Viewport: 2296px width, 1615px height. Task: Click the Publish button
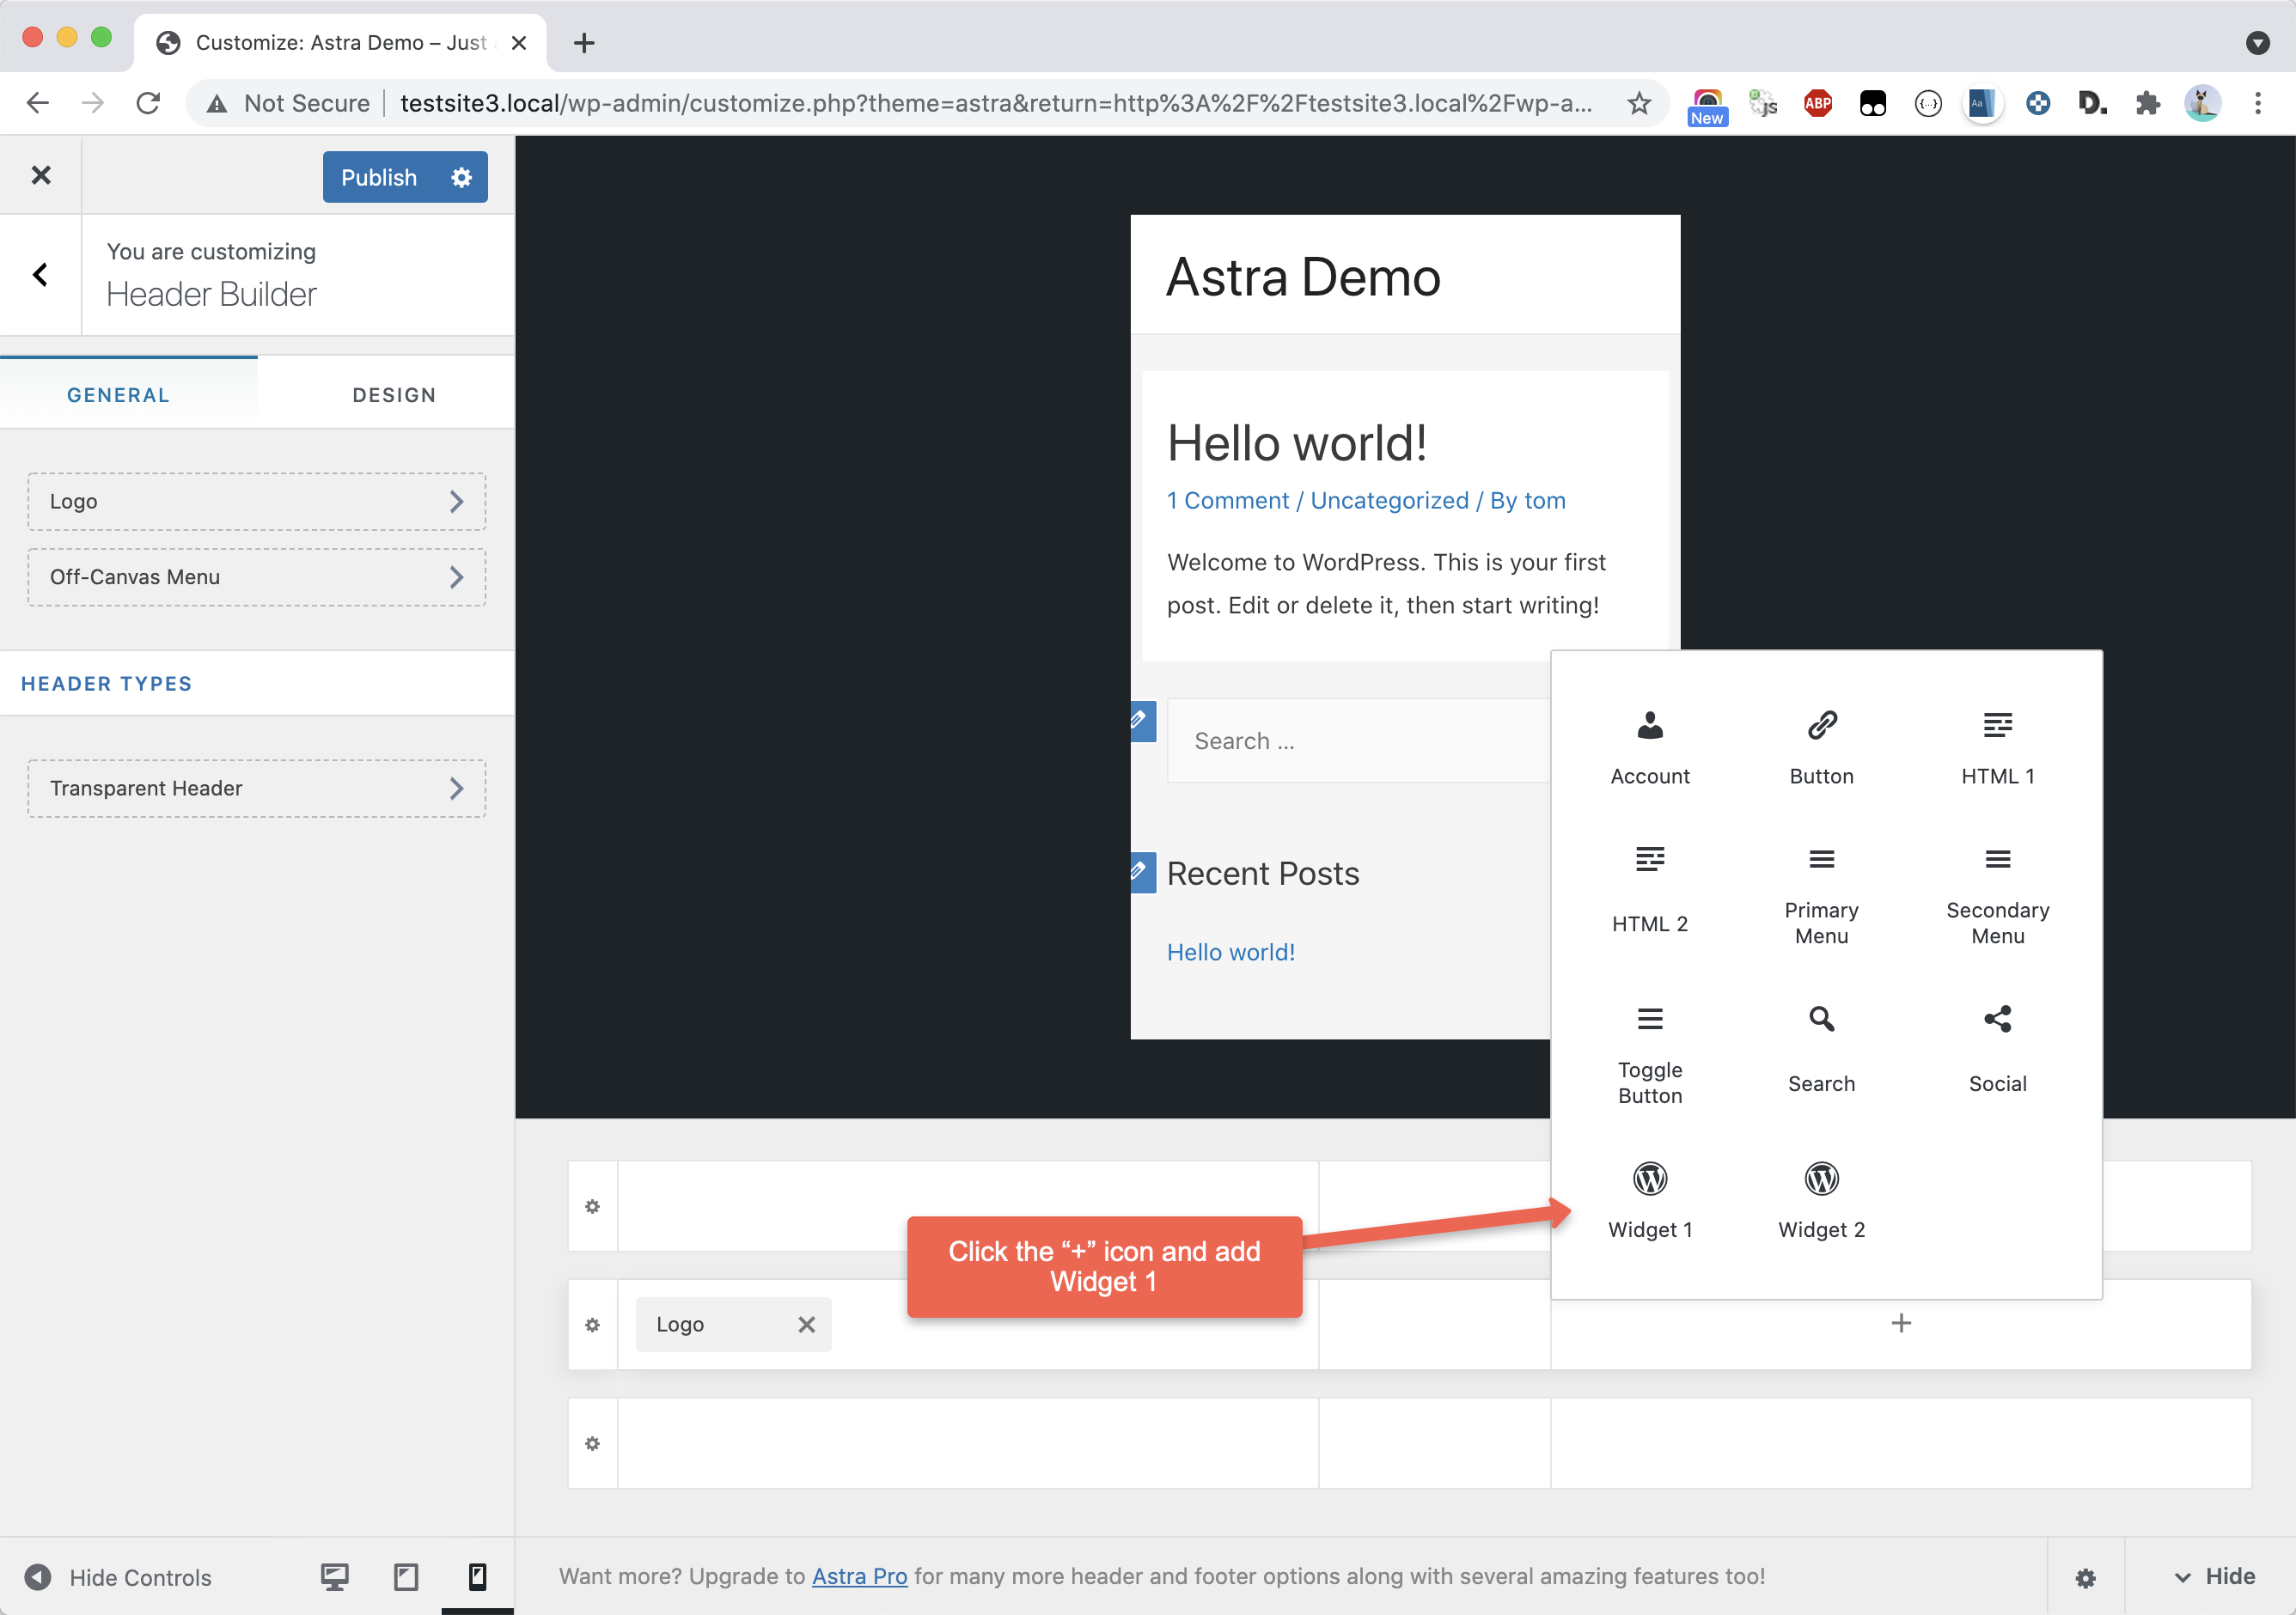pyautogui.click(x=379, y=177)
